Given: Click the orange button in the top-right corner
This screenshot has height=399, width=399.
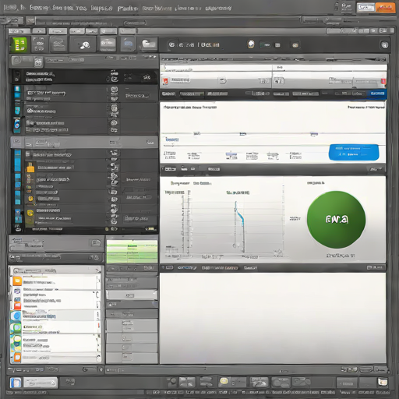Looking at the screenshot, I should [385, 8].
